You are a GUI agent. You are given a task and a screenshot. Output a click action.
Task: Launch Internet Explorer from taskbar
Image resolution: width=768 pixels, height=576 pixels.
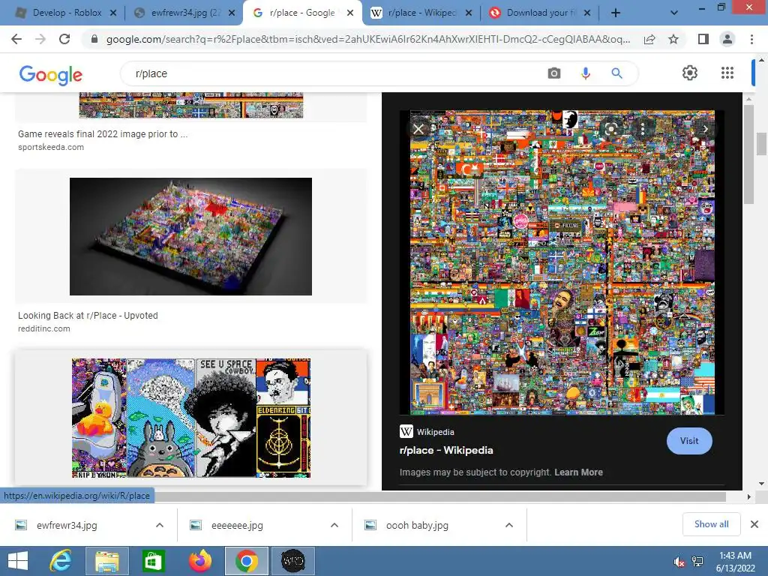61,561
